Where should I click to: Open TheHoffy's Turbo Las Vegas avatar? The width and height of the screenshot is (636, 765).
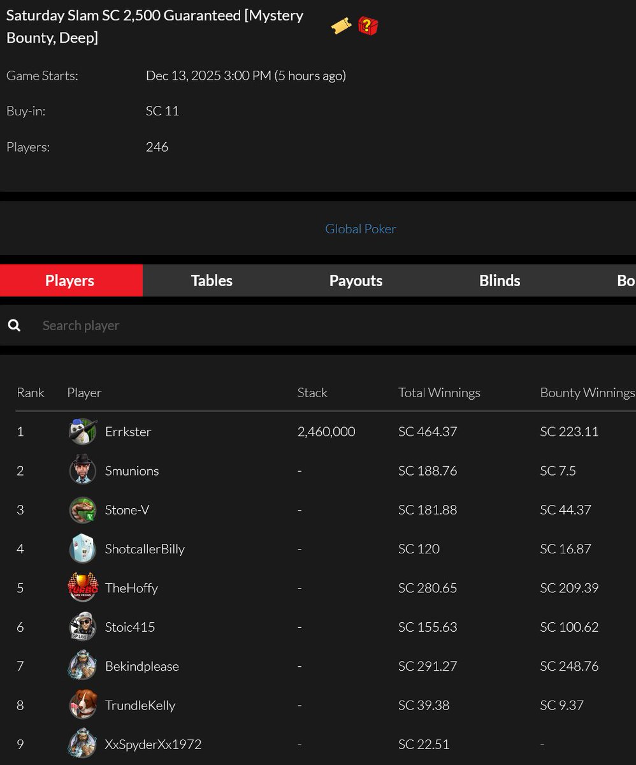pos(83,588)
